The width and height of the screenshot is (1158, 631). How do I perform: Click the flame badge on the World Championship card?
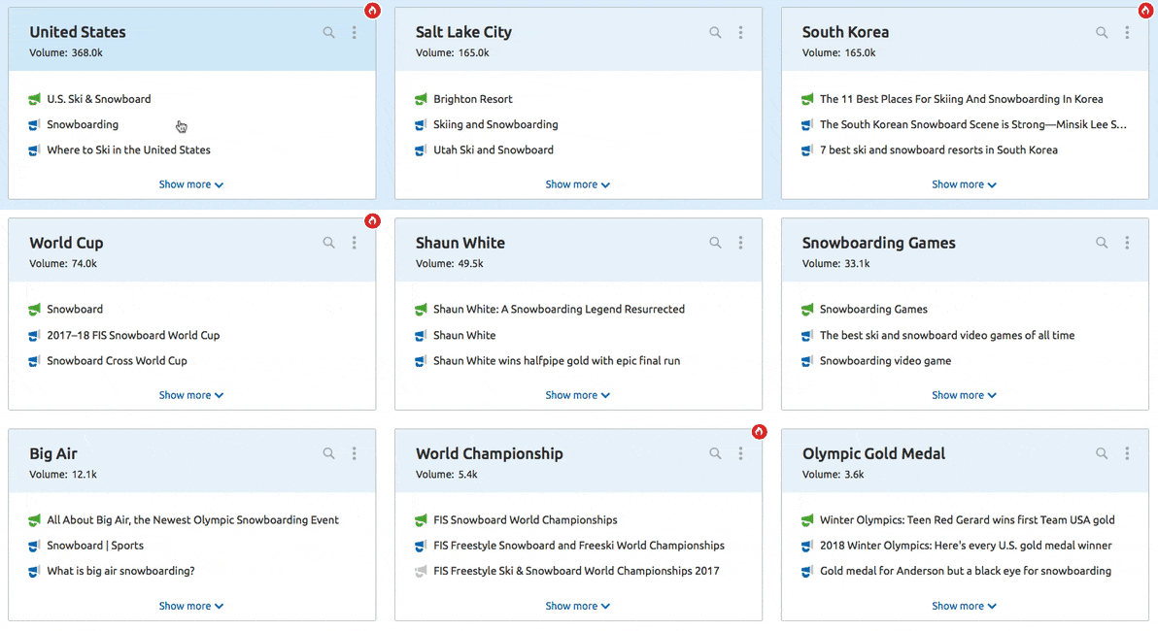tap(759, 431)
